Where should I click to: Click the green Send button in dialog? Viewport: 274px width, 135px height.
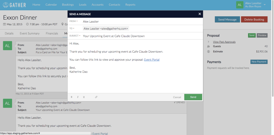point(193,97)
